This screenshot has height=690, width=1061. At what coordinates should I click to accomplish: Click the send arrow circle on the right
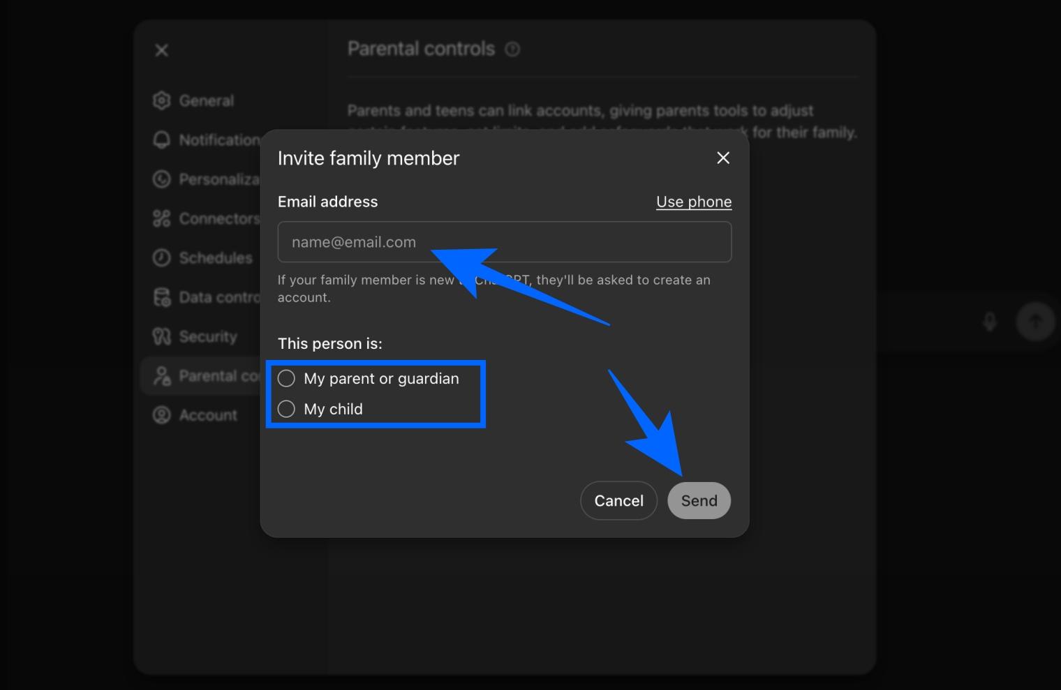point(1035,321)
